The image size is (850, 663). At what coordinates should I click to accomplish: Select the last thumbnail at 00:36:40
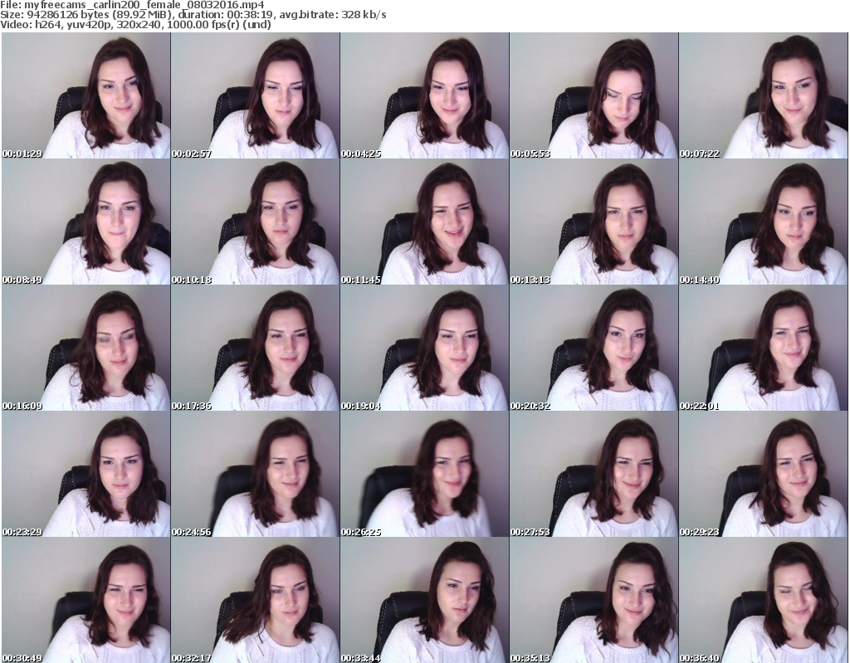pos(763,601)
